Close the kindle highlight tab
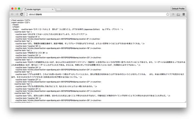Viewport: 196px width, 121px height. (x=53, y=9)
